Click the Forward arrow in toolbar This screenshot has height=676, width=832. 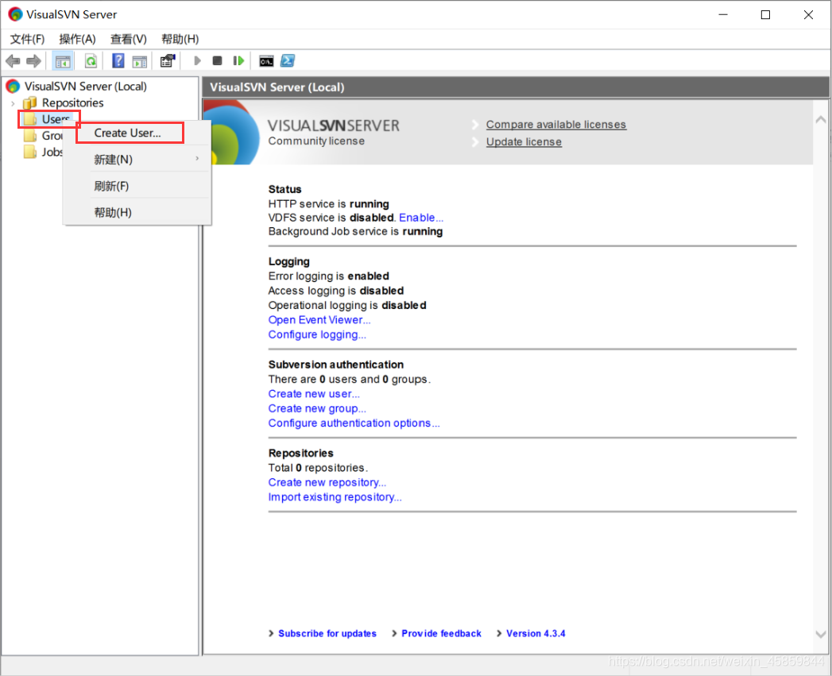click(x=33, y=61)
